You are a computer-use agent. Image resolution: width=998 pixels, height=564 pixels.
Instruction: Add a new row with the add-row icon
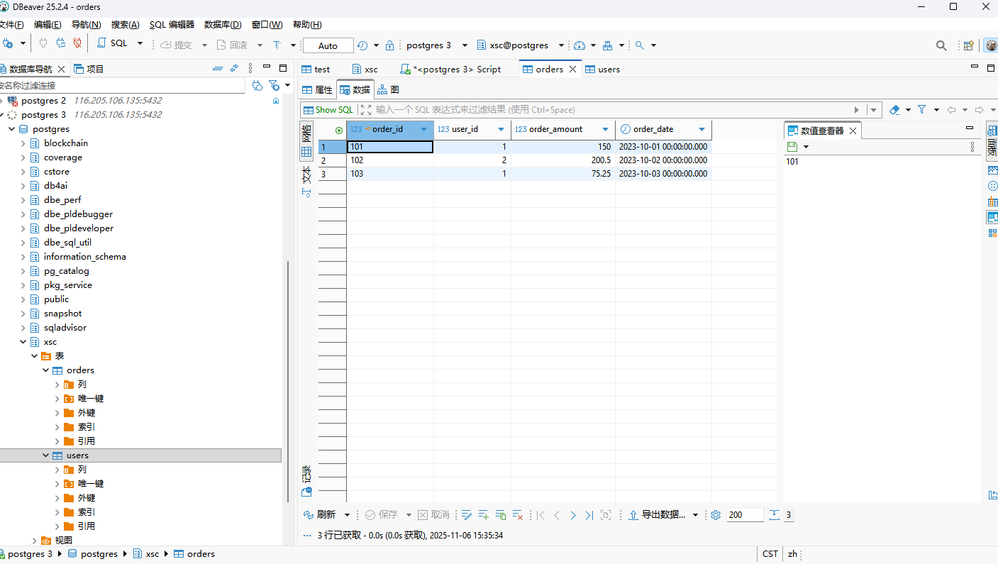(484, 515)
